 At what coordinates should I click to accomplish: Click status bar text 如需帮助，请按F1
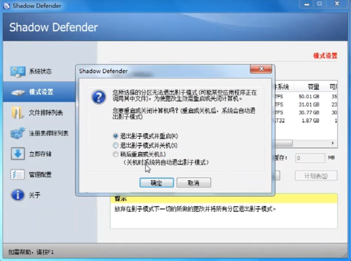click(31, 252)
